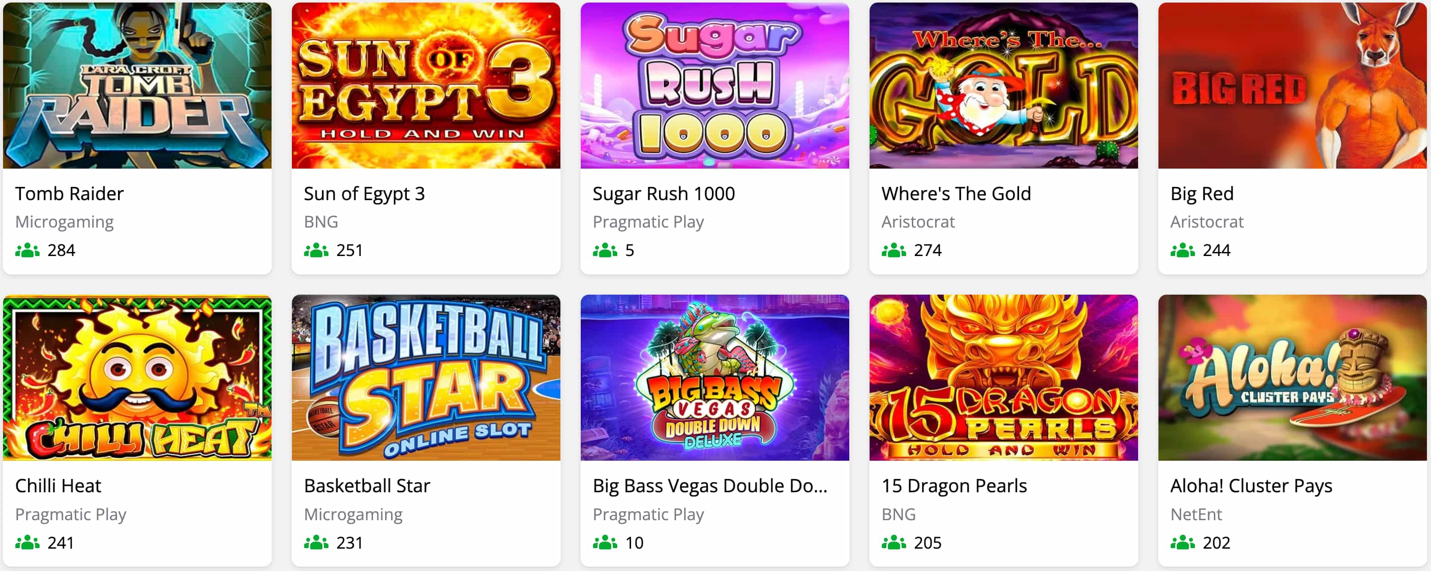Click the green players icon under 15 Dragon Pearls
Viewport: 1431px width, 571px height.
[893, 543]
